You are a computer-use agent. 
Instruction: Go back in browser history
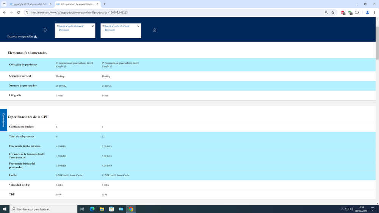point(4,13)
